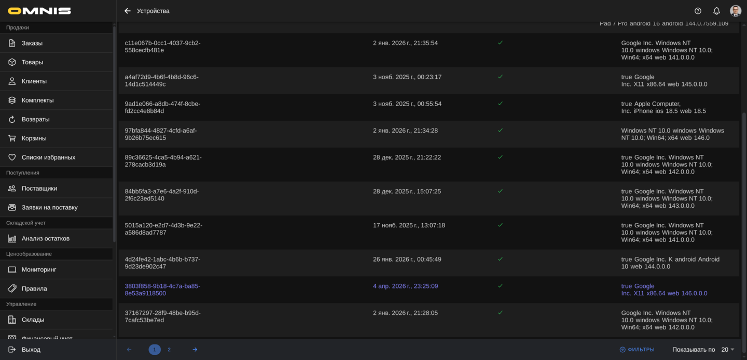Viewport: 747px width, 360px height.
Task: Click the Возвраты refresh icon
Action: (x=12, y=119)
